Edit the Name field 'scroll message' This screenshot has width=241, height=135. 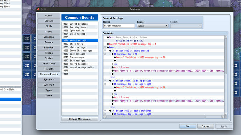click(x=119, y=26)
